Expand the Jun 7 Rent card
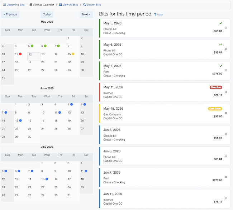Image resolution: width=233 pixels, height=210 pixels. click(226, 177)
